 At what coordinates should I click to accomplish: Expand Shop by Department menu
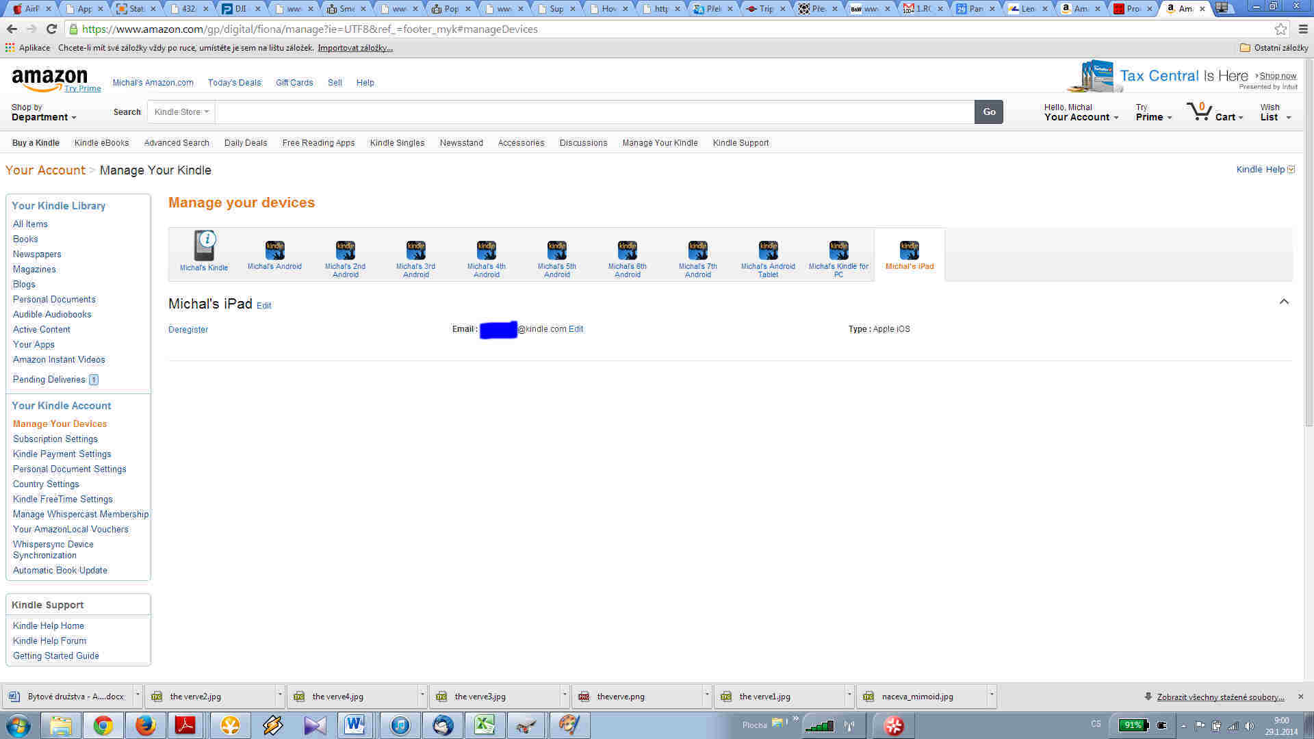pyautogui.click(x=44, y=112)
